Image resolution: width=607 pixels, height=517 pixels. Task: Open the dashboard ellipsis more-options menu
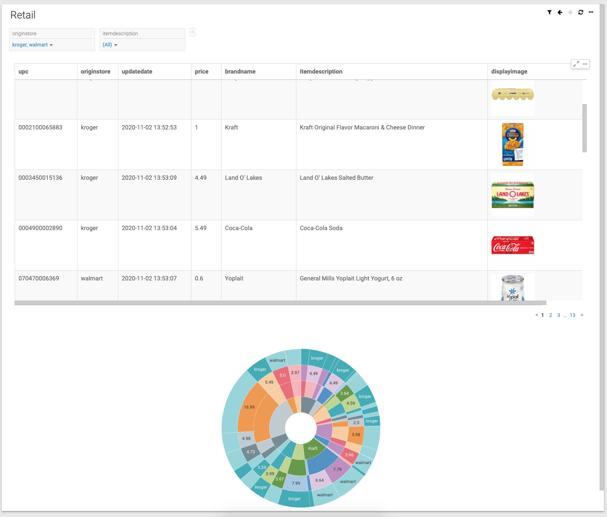[591, 12]
